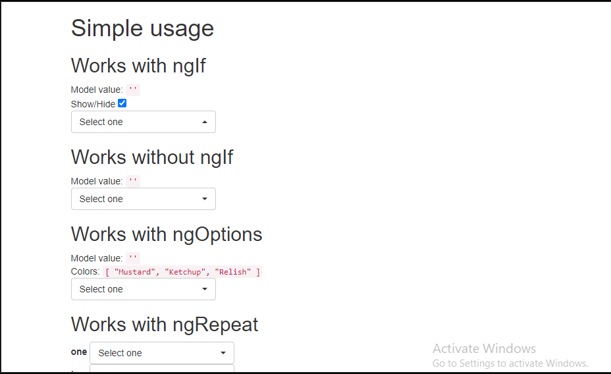Click the Model value code under ngIf

pyautogui.click(x=133, y=90)
